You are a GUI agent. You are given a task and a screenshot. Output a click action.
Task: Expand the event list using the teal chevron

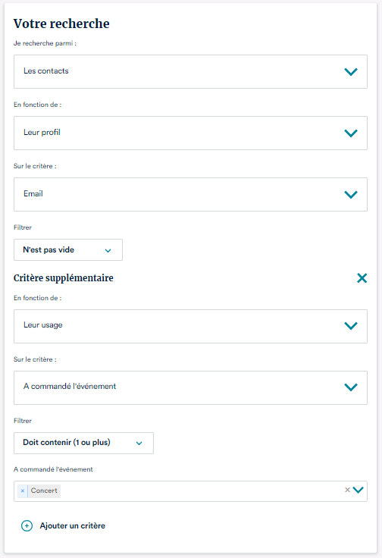[x=359, y=490]
